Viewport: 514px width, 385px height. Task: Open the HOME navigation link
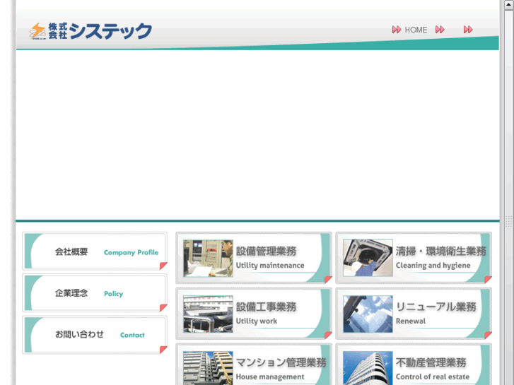click(x=416, y=30)
